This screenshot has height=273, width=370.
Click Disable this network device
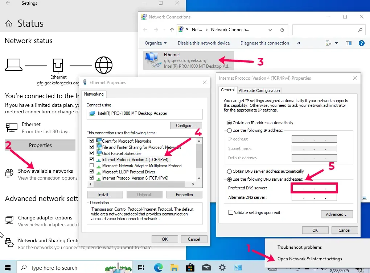[x=203, y=43]
